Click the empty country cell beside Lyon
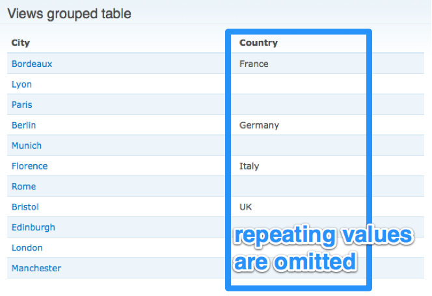This screenshot has height=296, width=432. 299,84
